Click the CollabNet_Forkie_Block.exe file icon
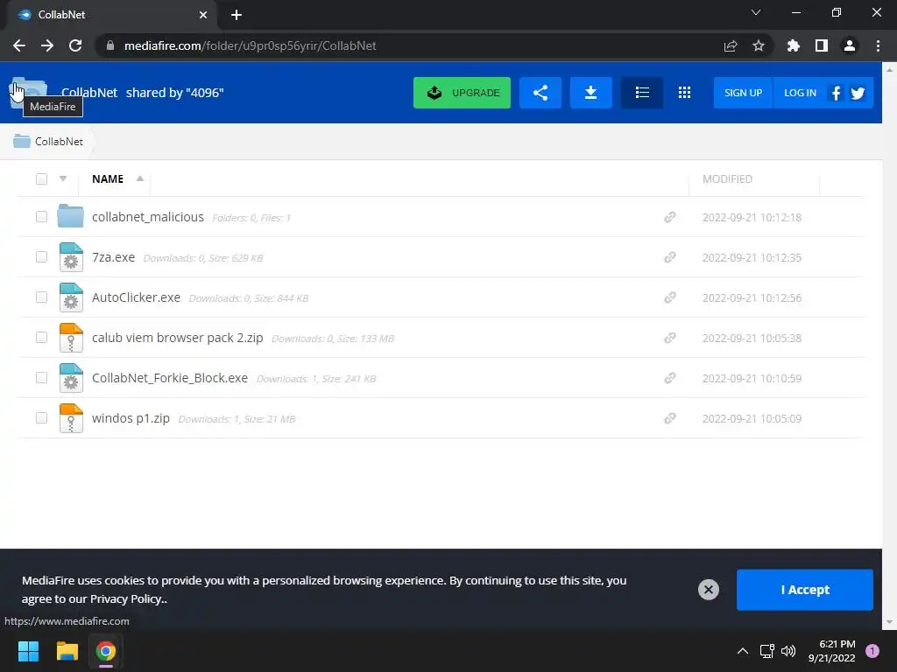 71,378
